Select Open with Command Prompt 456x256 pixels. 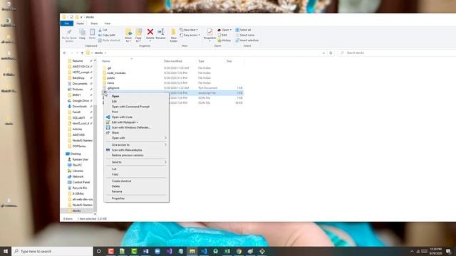(x=136, y=107)
